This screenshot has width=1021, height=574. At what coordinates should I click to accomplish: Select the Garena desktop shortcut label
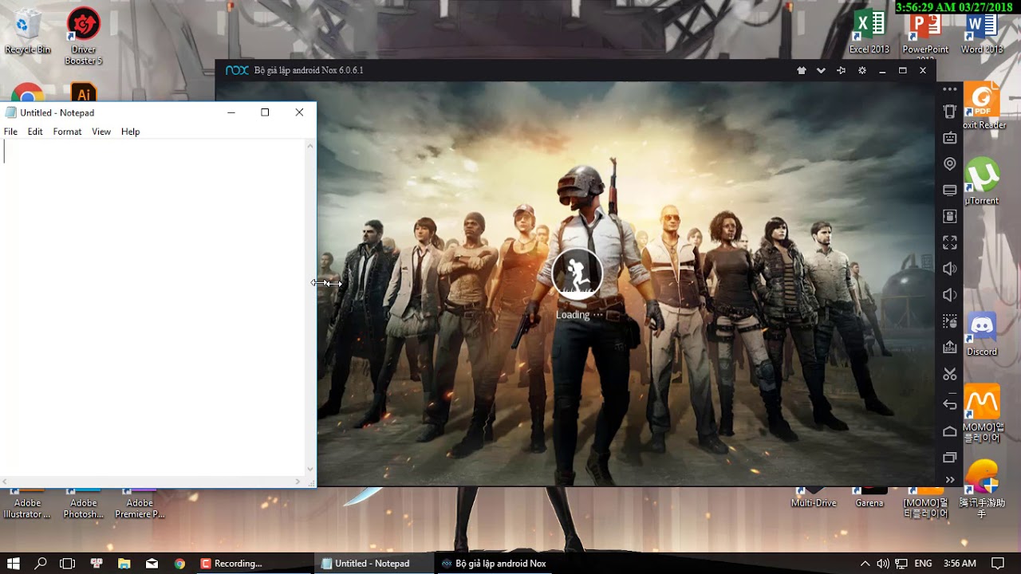click(x=869, y=503)
